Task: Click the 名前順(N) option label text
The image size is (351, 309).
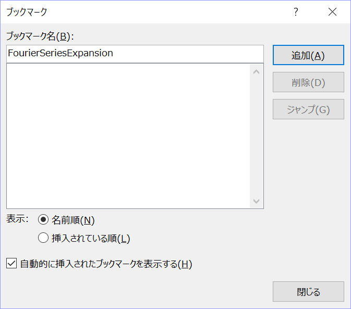Action: point(73,220)
